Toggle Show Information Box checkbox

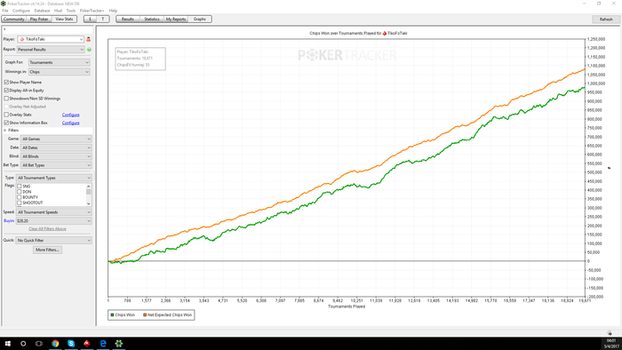[x=6, y=123]
